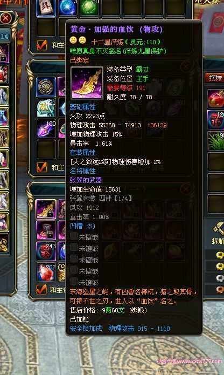Toggle the checkbox under the bottom bag panel
The image size is (224, 375).
41,290
